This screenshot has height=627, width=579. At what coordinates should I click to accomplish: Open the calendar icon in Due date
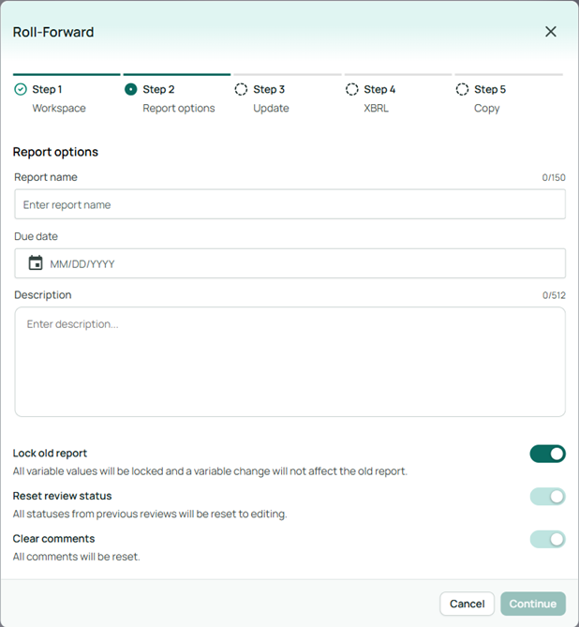[36, 263]
